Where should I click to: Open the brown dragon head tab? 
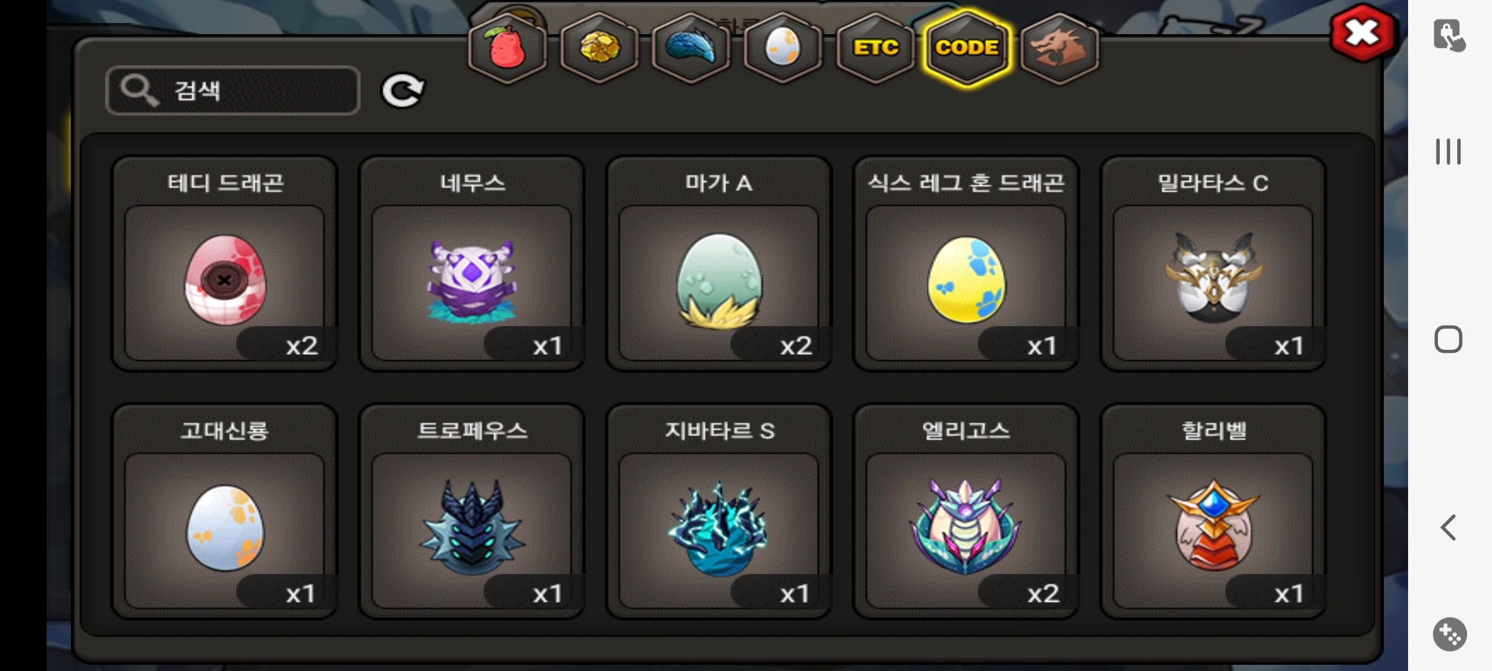coord(1060,48)
